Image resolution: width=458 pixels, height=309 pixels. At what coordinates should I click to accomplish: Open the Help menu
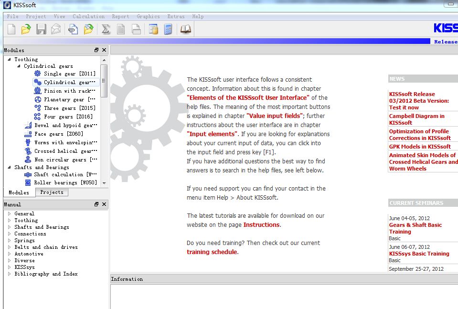[x=198, y=17]
